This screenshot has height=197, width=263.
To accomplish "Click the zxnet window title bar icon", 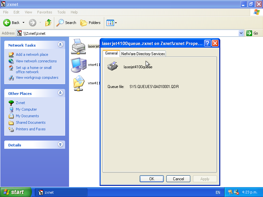I will coord(3,4).
